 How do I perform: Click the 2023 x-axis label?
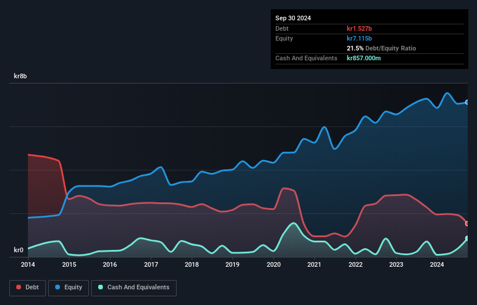point(396,264)
